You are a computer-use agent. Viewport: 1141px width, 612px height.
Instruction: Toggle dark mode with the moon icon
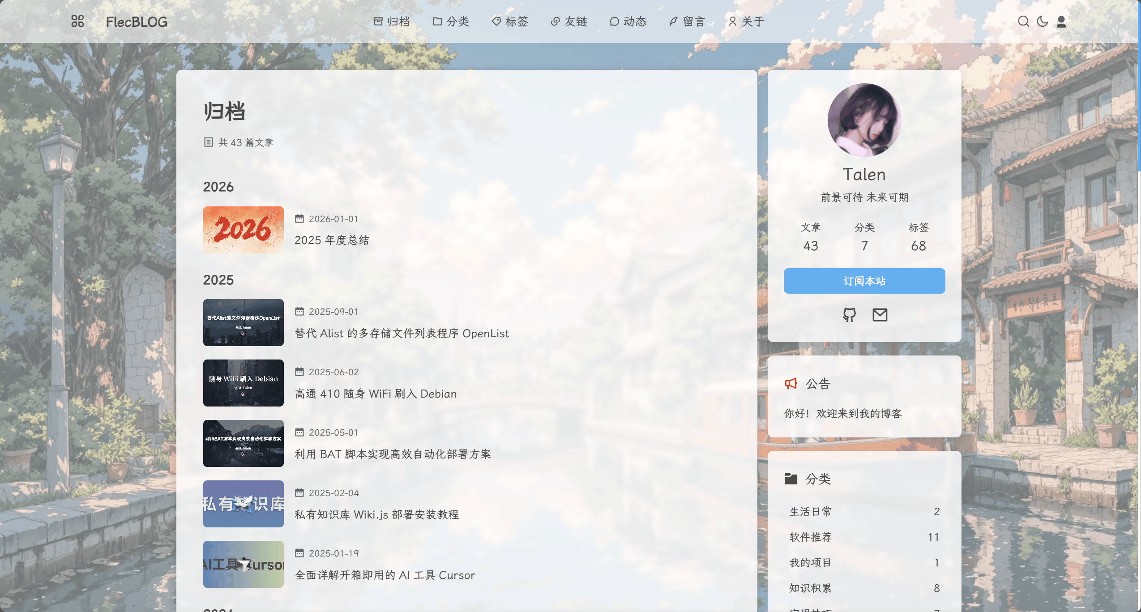[x=1042, y=21]
